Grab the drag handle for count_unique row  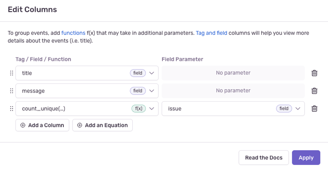(11, 109)
